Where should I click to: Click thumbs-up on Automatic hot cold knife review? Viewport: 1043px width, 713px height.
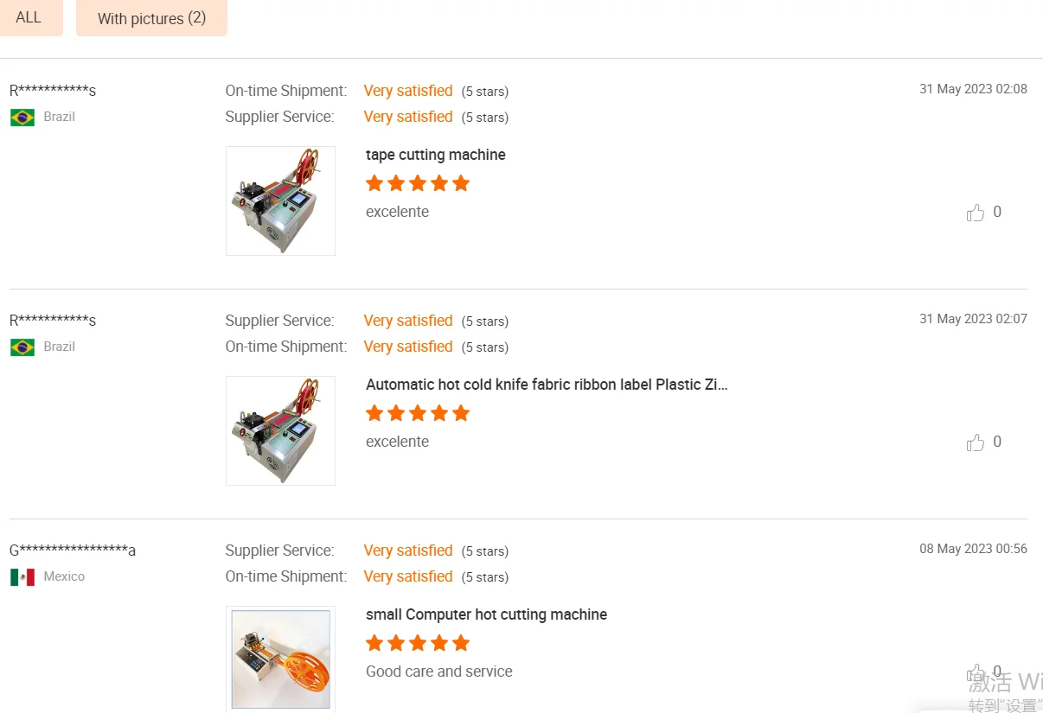click(976, 442)
